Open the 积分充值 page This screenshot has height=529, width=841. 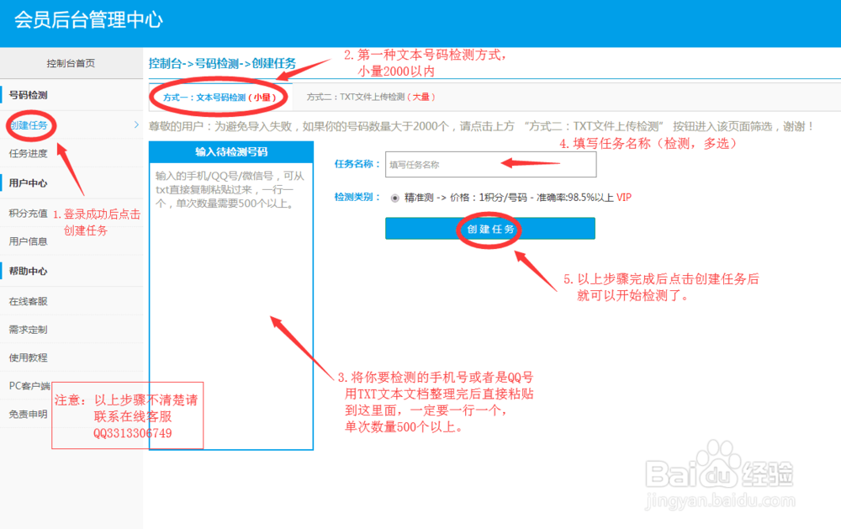click(x=29, y=212)
